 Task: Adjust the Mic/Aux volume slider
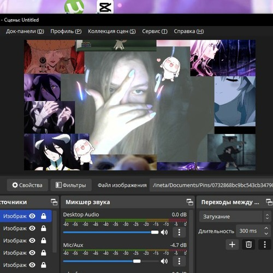click(x=111, y=262)
